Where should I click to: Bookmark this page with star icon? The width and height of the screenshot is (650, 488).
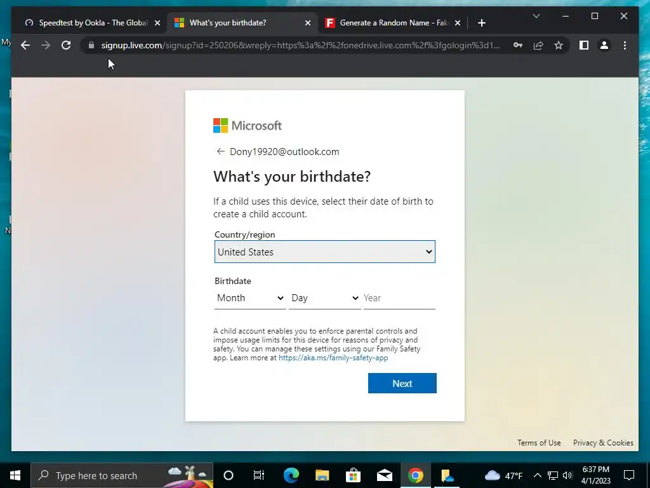[559, 45]
